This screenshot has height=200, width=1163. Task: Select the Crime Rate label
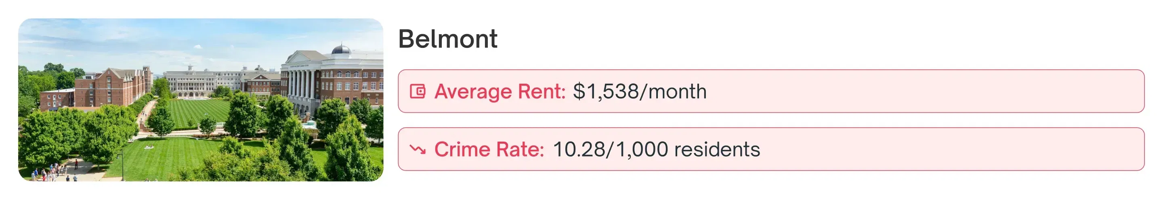489,150
